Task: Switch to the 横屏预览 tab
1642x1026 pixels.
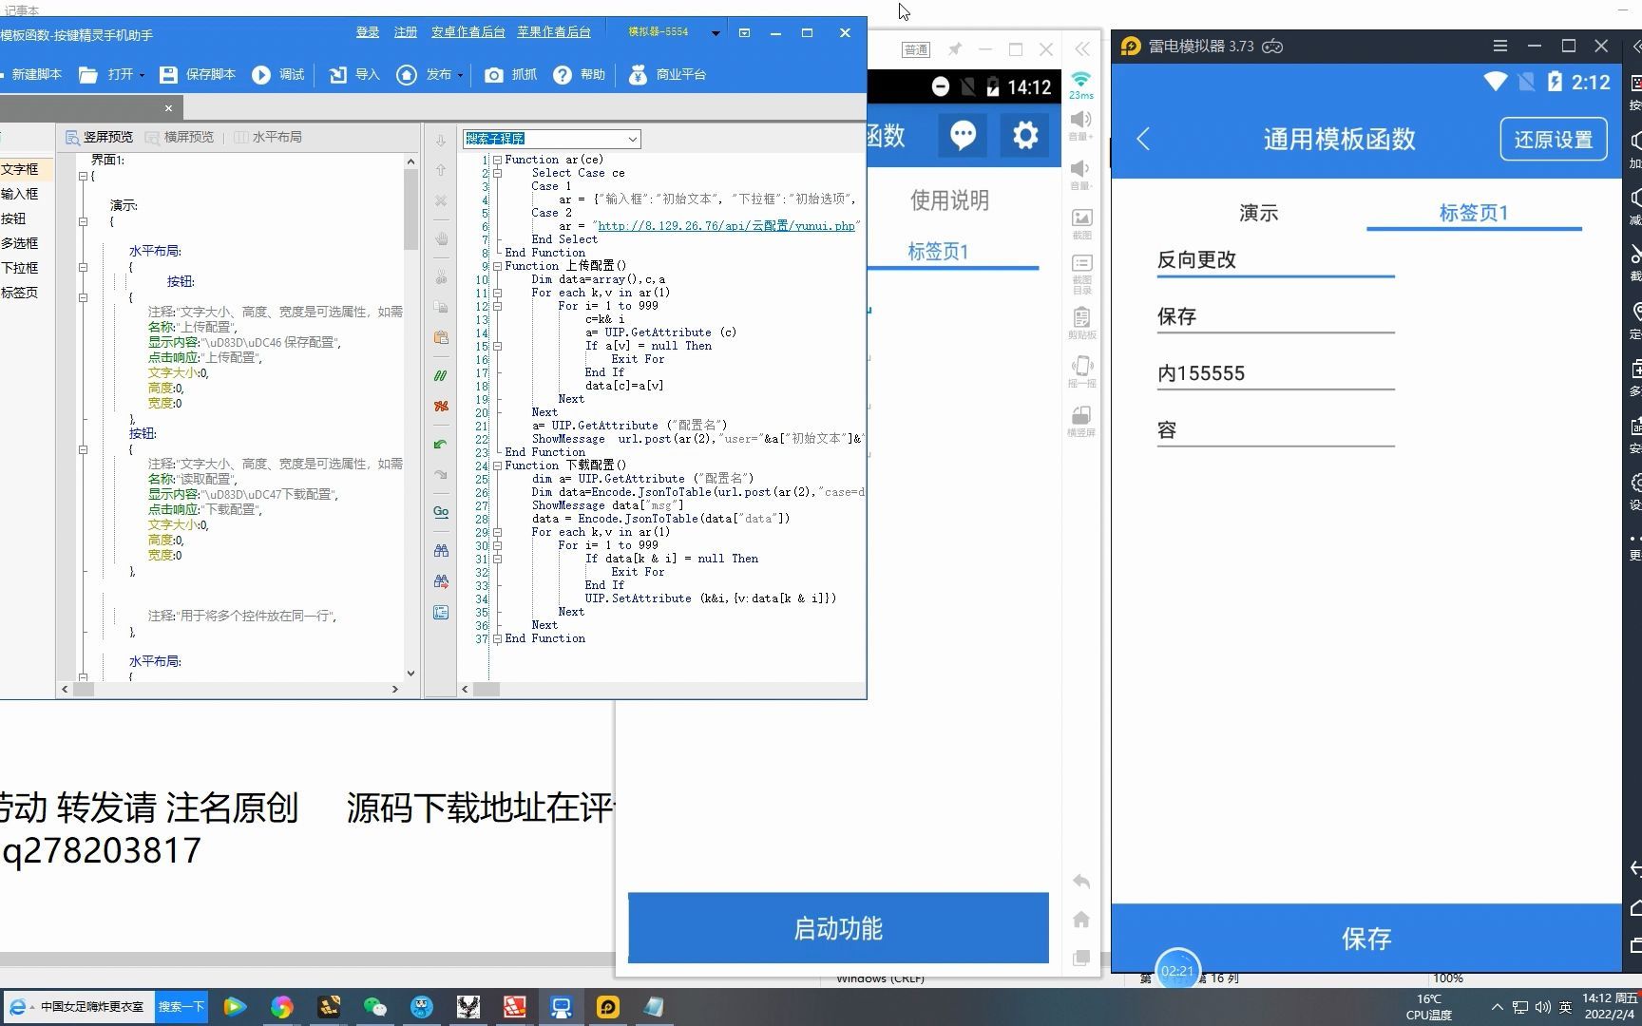Action: [x=180, y=137]
